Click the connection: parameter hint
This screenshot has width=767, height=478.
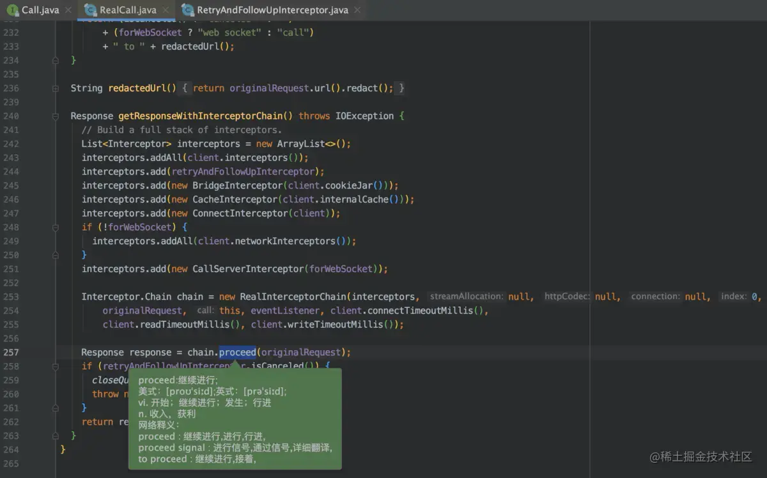(x=655, y=297)
